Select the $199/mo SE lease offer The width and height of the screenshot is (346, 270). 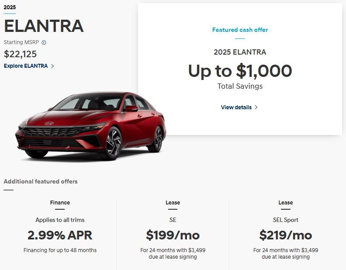click(173, 235)
